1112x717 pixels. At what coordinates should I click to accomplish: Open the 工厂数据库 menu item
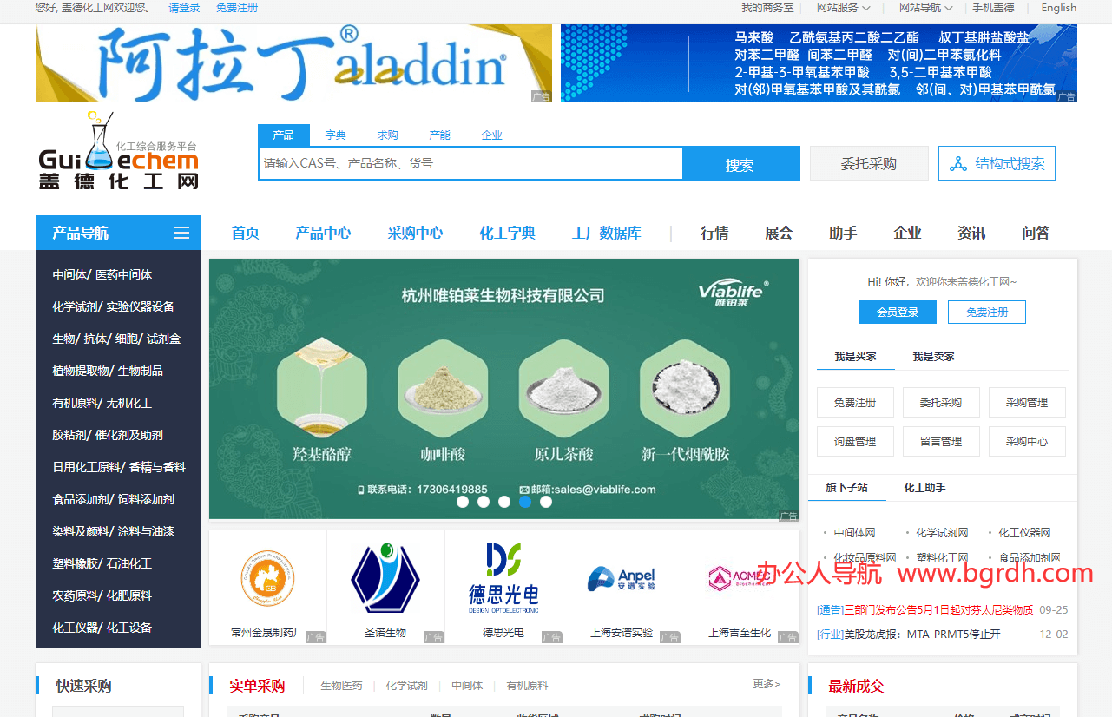click(607, 233)
